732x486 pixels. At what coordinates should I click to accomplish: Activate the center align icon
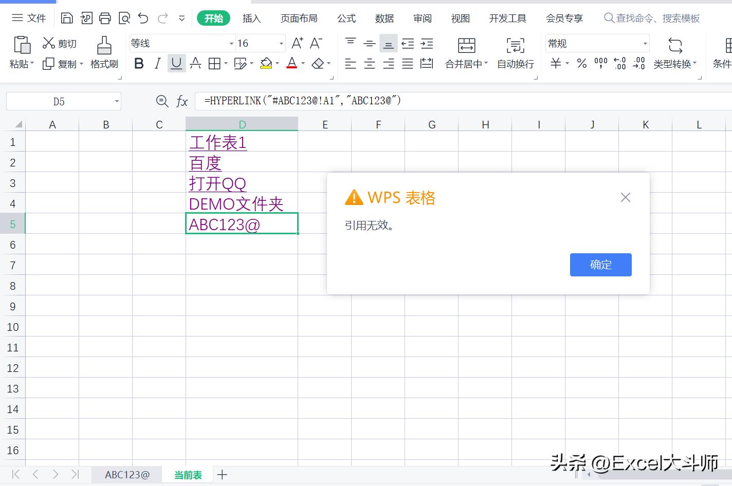(x=369, y=63)
